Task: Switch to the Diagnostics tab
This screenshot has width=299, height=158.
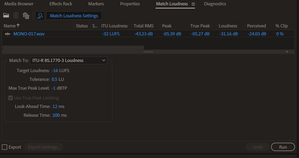Action: click(215, 4)
